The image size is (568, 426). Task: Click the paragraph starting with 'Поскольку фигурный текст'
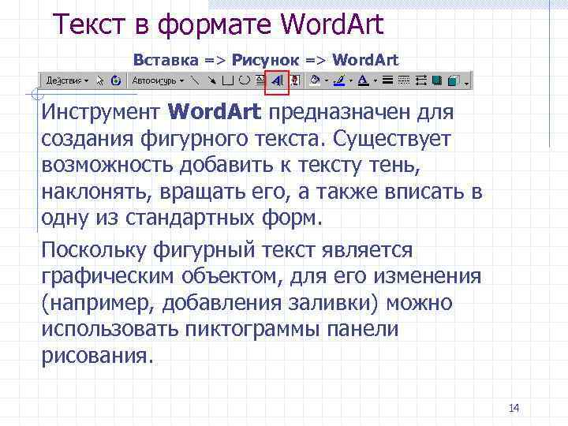pos(261,302)
